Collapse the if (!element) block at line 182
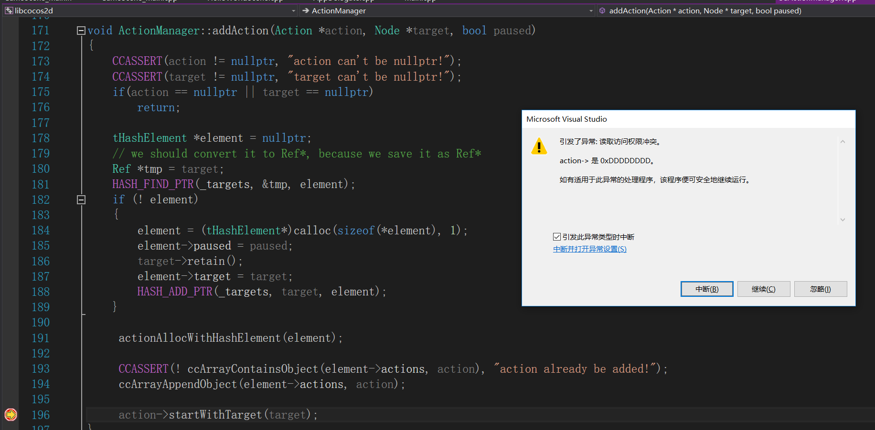The width and height of the screenshot is (875, 430). tap(81, 199)
